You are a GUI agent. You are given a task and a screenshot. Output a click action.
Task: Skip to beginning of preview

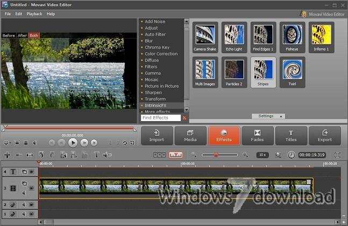pyautogui.click(x=52, y=143)
